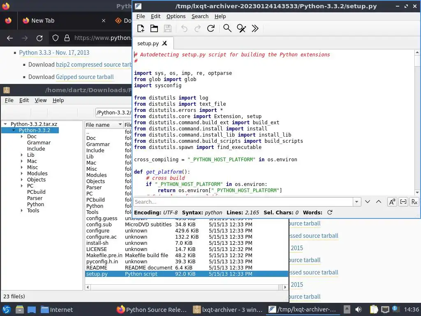Collapse the Python-3.3.2.tar.xz tree root

pyautogui.click(x=5, y=124)
